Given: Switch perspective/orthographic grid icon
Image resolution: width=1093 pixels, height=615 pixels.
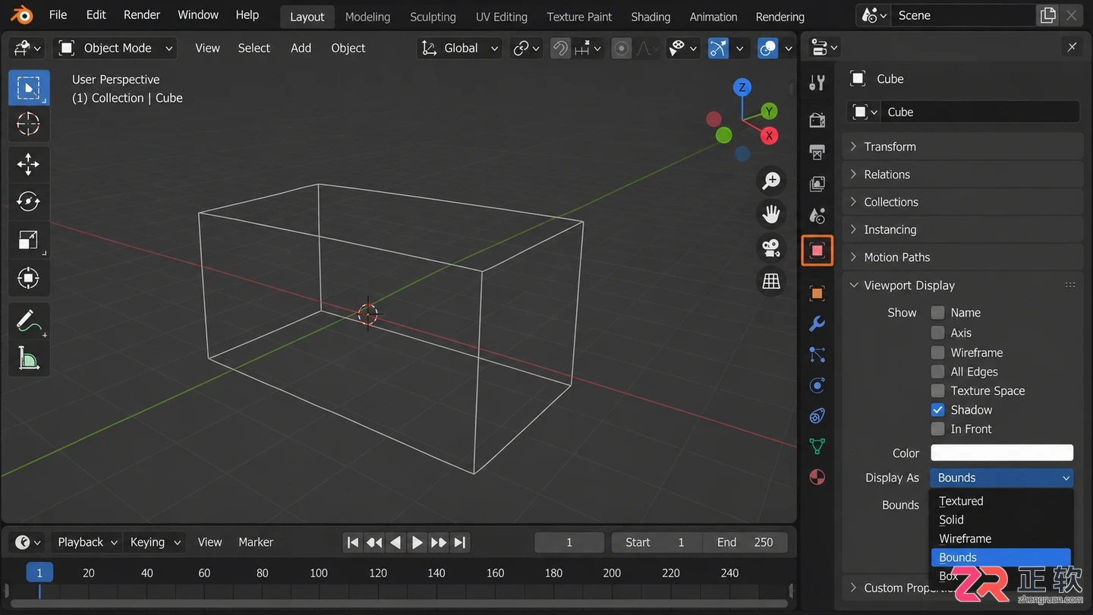Looking at the screenshot, I should (771, 281).
